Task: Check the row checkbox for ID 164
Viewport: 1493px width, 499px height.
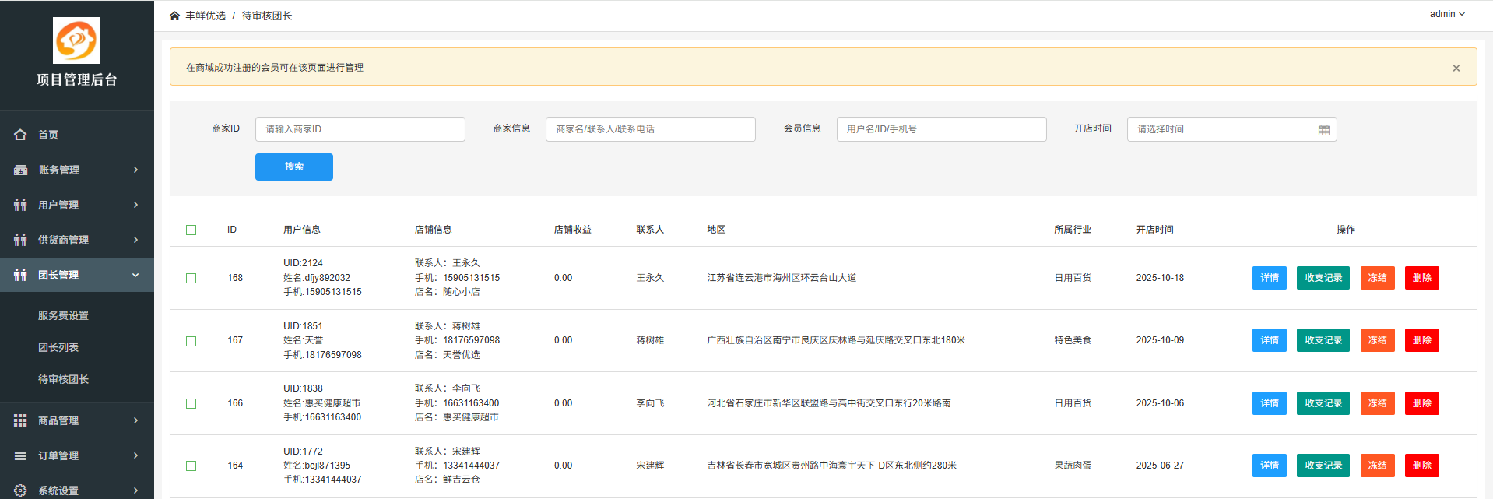Action: tap(191, 466)
